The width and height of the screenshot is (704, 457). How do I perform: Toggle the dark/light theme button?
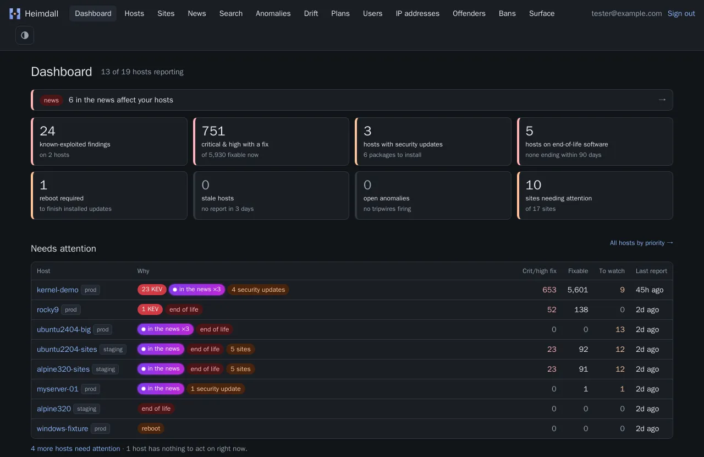(25, 35)
